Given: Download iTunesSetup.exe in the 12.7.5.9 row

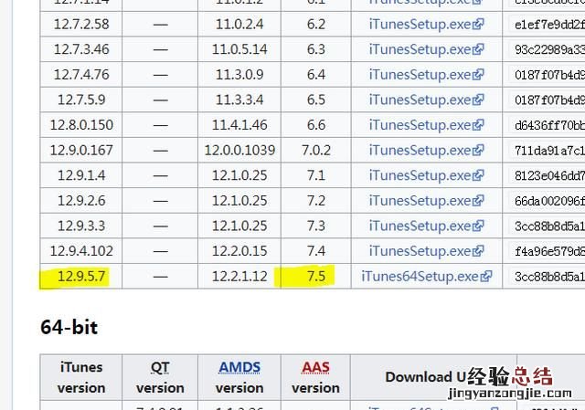Looking at the screenshot, I should (x=426, y=100).
